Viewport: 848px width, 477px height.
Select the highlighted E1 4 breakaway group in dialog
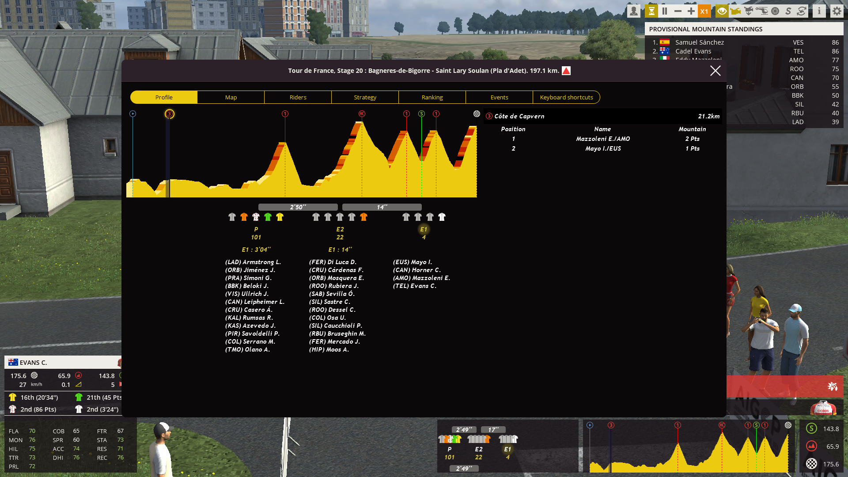pyautogui.click(x=424, y=233)
